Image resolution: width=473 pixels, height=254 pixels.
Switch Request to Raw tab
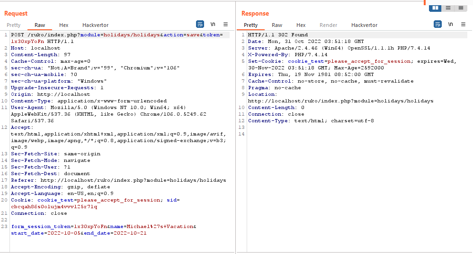39,25
